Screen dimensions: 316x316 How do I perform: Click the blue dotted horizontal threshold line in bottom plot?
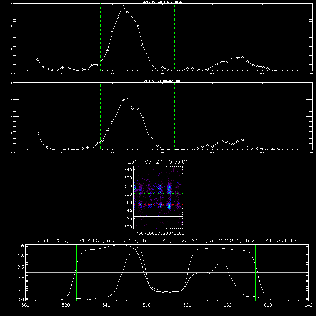(167, 283)
